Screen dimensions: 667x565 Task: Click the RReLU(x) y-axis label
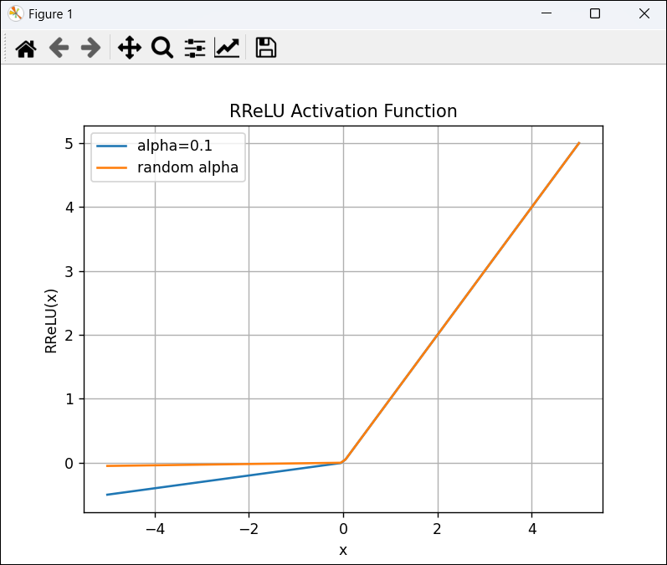tap(50, 321)
